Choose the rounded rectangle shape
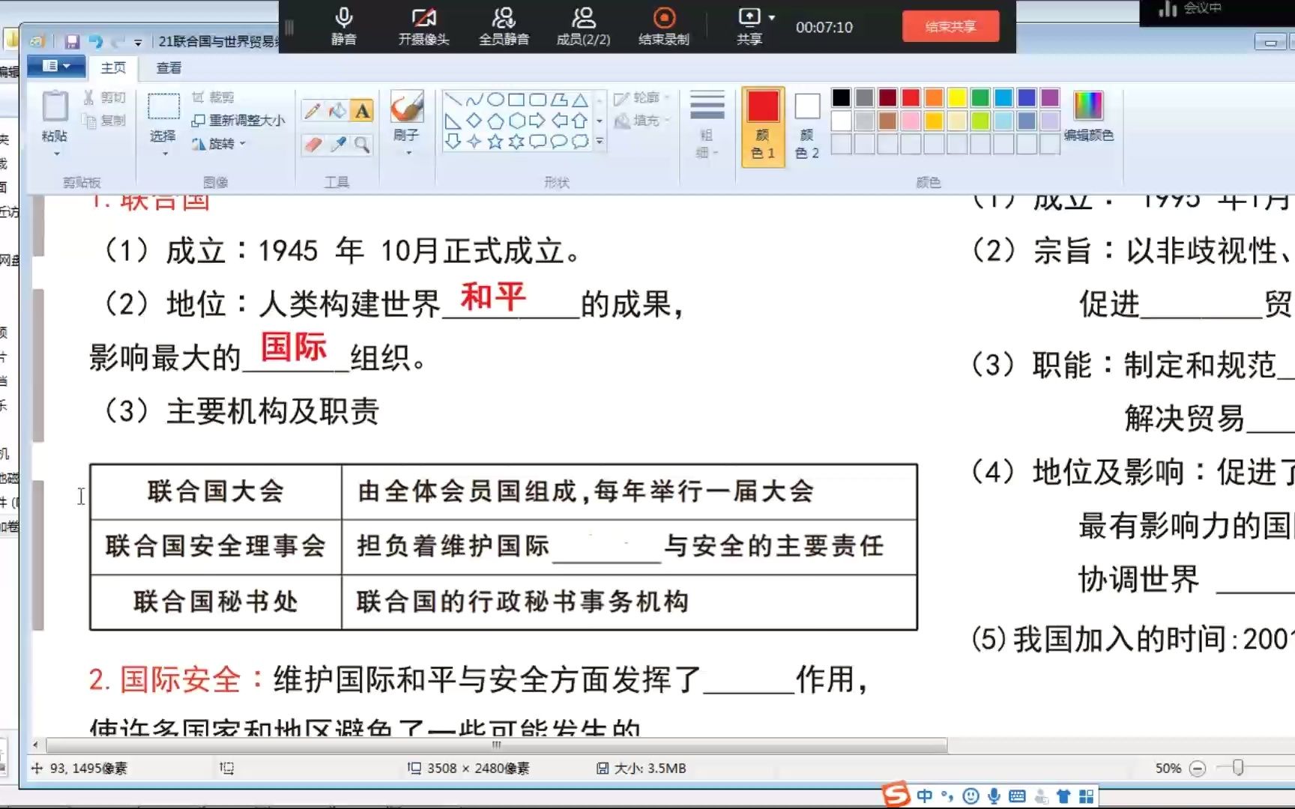The image size is (1295, 809). (537, 100)
